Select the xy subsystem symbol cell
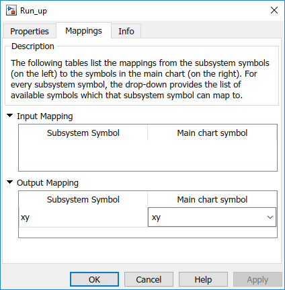 tap(83, 217)
